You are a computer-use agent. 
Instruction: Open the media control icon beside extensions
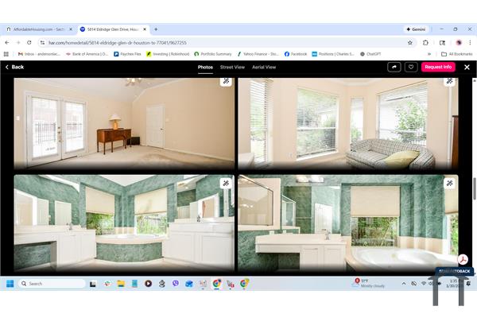pyautogui.click(x=442, y=43)
